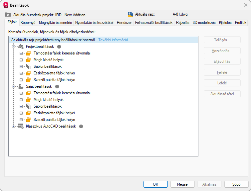Collapse the Projektbeállítások tree node
Screen dimensions: 251x191
14,47
